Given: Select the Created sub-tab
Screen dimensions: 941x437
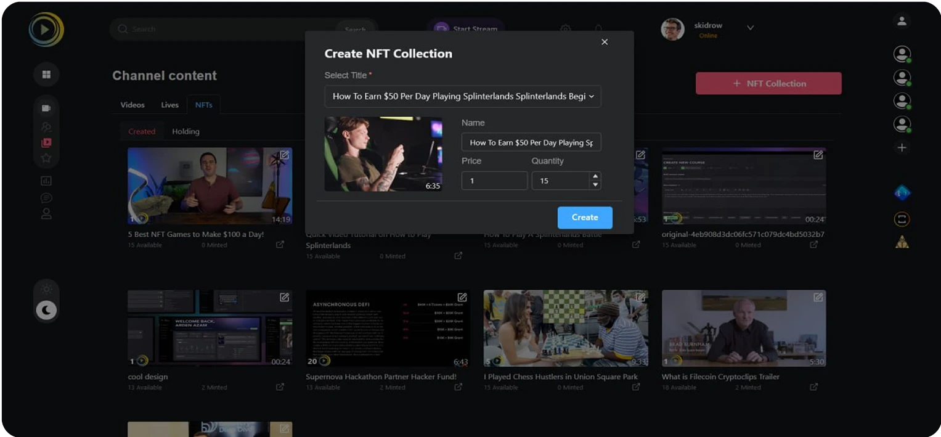Looking at the screenshot, I should 142,131.
